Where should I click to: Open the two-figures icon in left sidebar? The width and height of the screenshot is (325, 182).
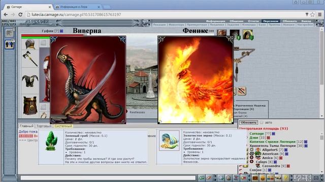[x=9, y=44]
